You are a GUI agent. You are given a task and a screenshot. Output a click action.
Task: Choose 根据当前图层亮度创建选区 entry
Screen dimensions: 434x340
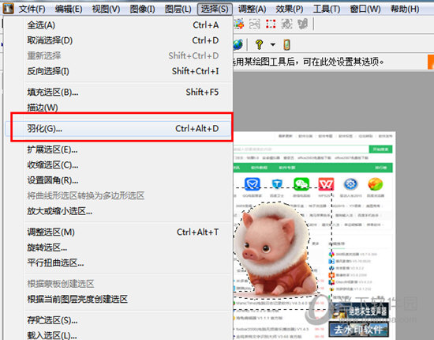[118, 299]
